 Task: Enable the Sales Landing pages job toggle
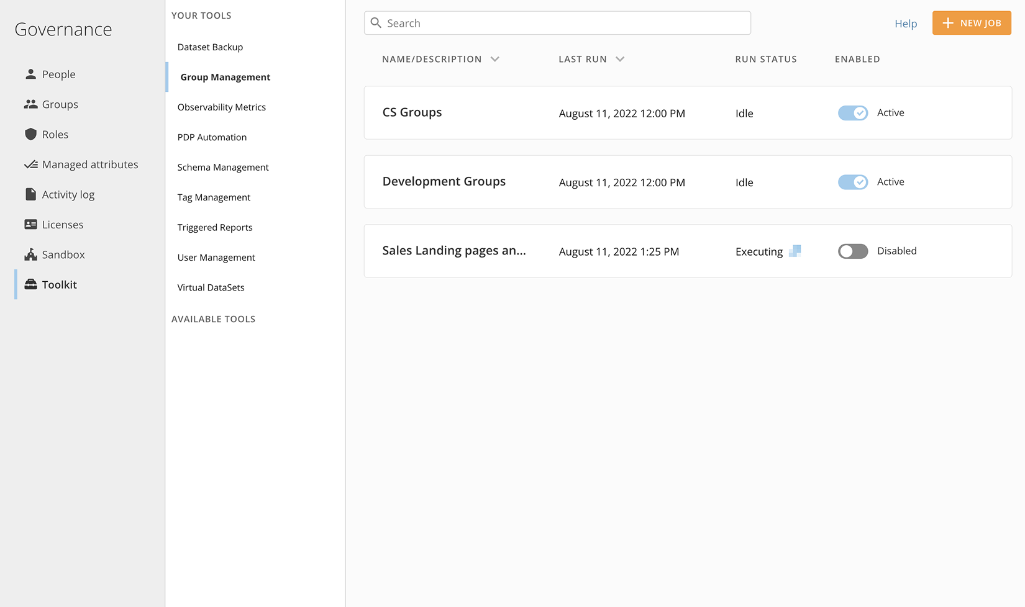point(853,251)
